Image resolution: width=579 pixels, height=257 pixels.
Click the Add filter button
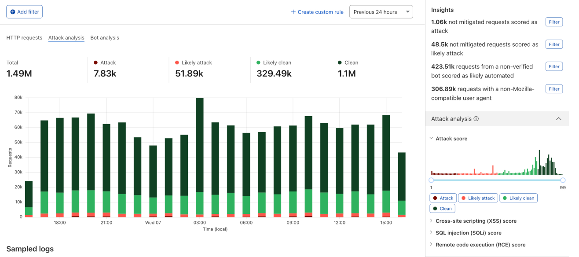(x=24, y=12)
